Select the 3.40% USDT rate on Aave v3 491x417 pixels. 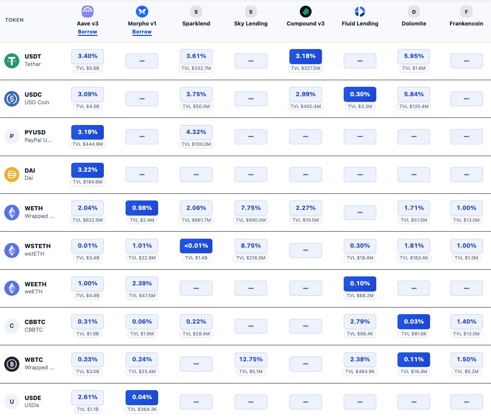(87, 56)
